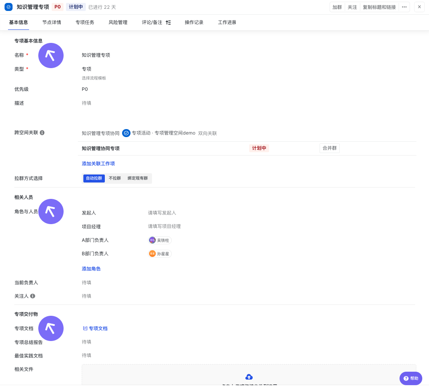This screenshot has height=386, width=429.
Task: Click the project icon beside the 知识管理专项 title
Action: (x=8, y=7)
